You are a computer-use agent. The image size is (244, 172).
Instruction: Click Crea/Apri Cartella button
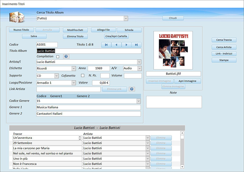[116, 36]
